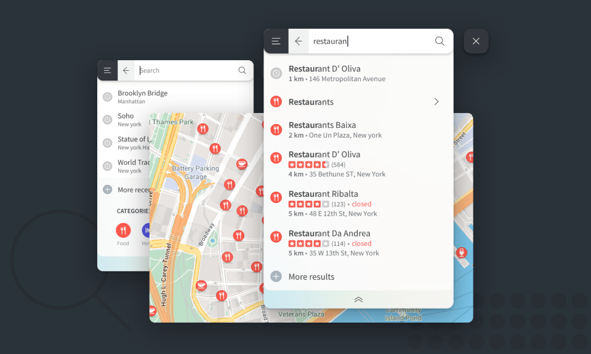This screenshot has width=591, height=354.
Task: Click the restaurant icon next to Restaurants Baixa
Action: pos(275,129)
